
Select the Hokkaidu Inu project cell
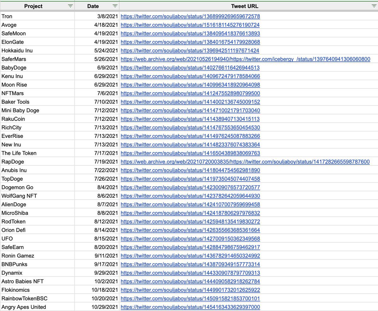pyautogui.click(x=37, y=50)
